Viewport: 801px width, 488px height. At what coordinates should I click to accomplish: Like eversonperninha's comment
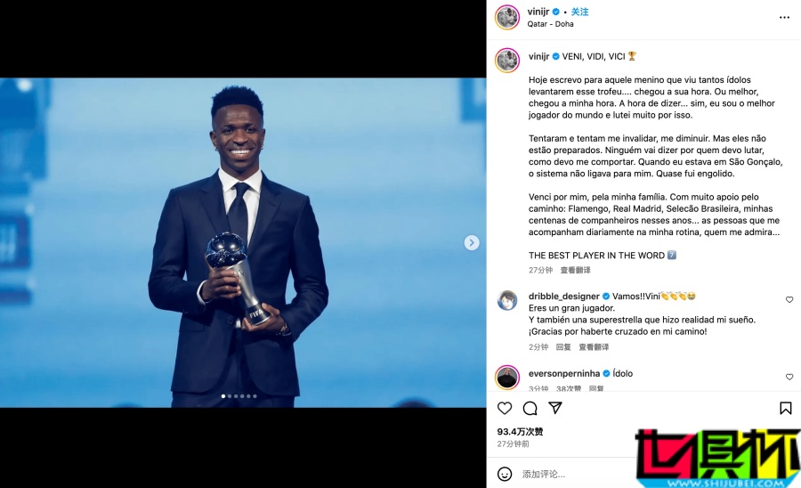(x=789, y=377)
